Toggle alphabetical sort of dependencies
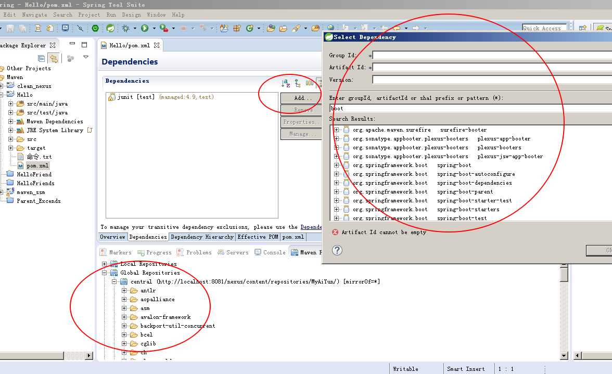Viewport: 612px width, 374px height. tap(286, 83)
